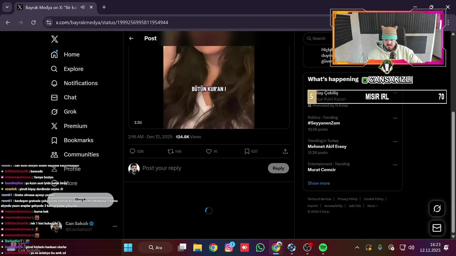The image size is (456, 256).
Task: Open OBS Studio from the taskbar
Action: tap(307, 247)
